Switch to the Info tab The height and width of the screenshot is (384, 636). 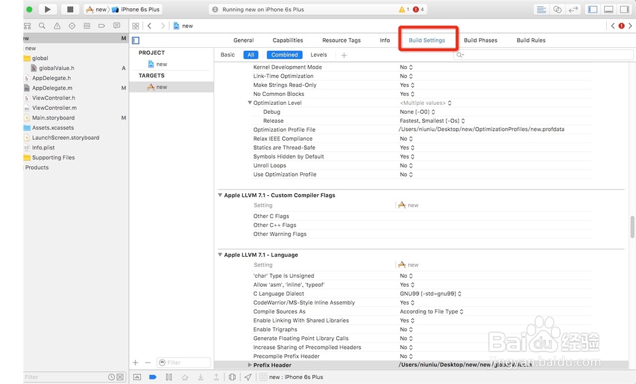385,40
